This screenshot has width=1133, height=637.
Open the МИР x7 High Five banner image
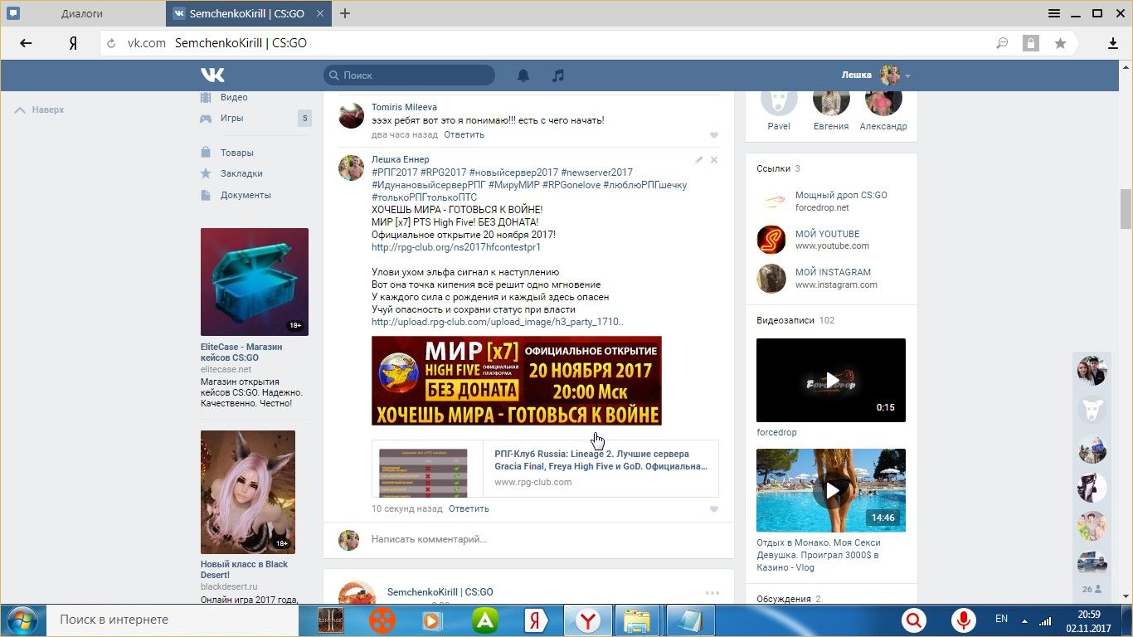(x=517, y=381)
